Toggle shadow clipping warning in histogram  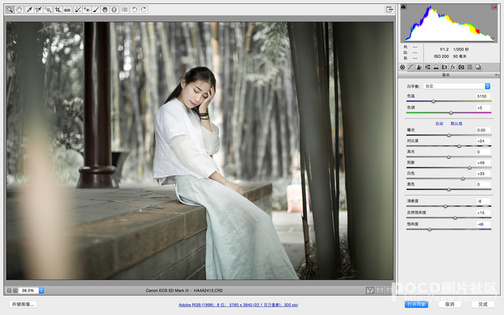point(404,7)
